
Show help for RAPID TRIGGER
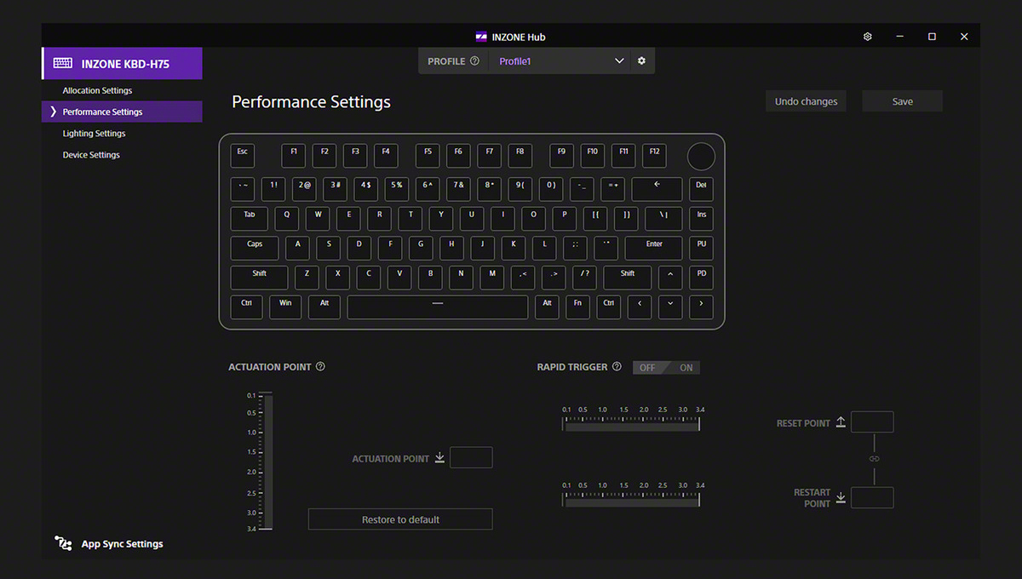[x=617, y=367]
